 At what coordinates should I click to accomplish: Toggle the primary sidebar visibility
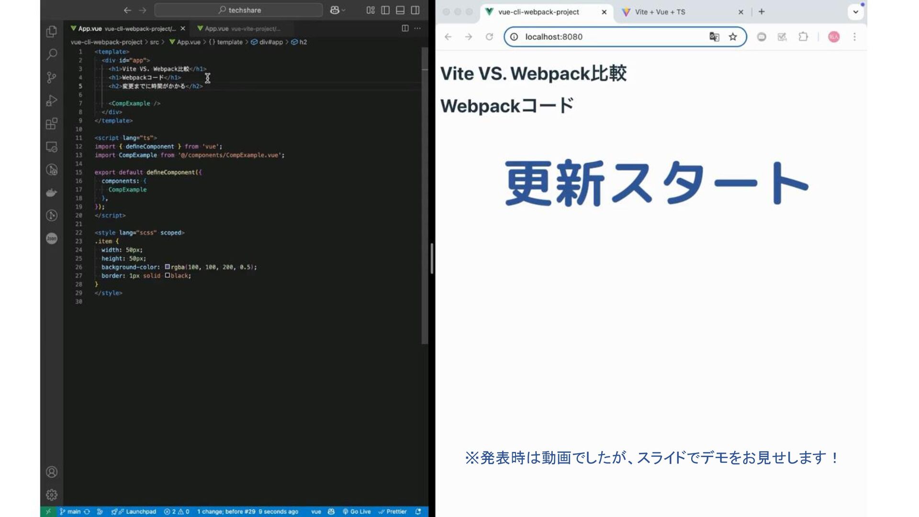pyautogui.click(x=385, y=10)
